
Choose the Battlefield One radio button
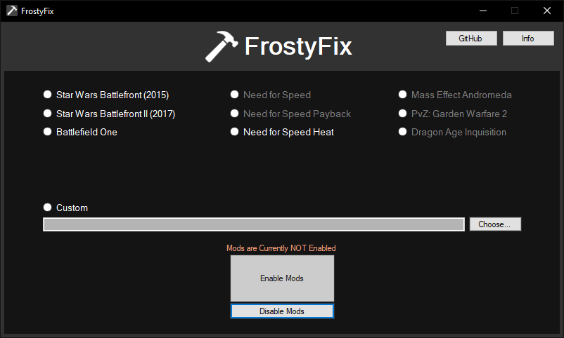click(48, 132)
